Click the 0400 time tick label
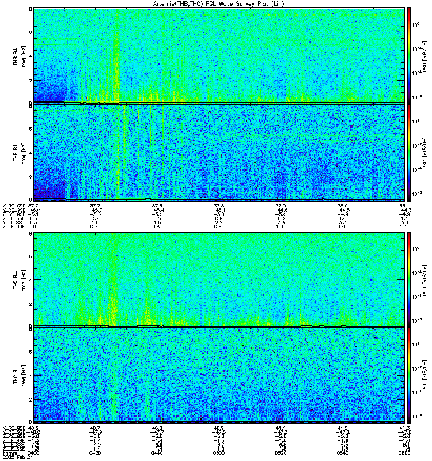432x461 pixels. tap(34, 453)
